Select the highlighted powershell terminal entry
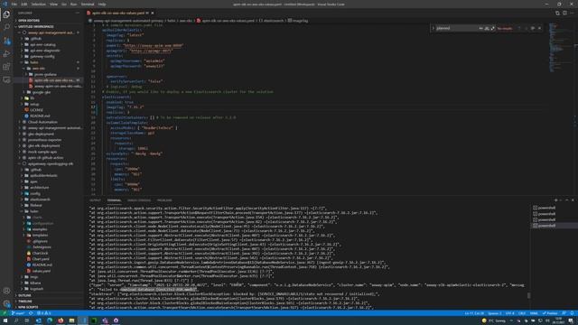 pyautogui.click(x=554, y=226)
